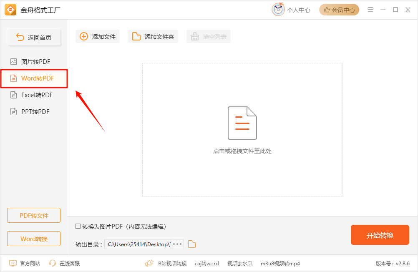418x272 pixels.
Task: Click the 版本号: v2.8.6 text
Action: point(393,264)
